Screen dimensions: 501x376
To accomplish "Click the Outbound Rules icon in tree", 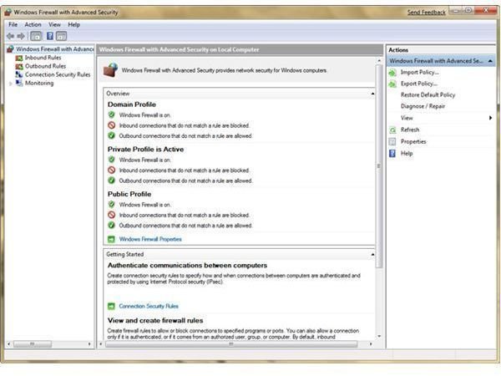I will click(19, 67).
